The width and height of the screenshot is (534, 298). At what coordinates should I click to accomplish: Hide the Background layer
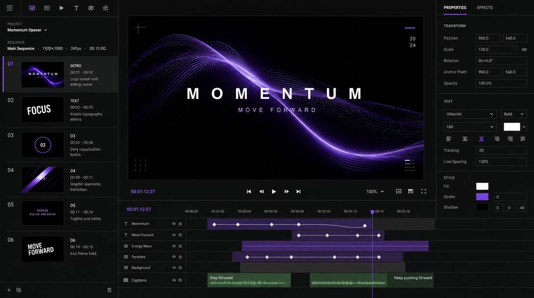pos(174,268)
